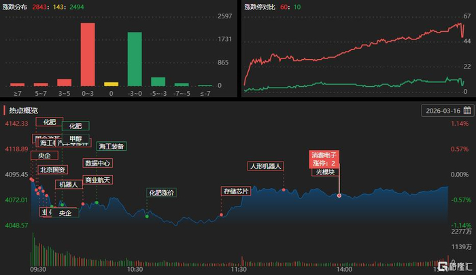Click the 2026-03-16 date field
This screenshot has height=275, width=476.
tap(447, 111)
